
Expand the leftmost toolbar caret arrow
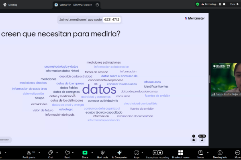click(6, 153)
